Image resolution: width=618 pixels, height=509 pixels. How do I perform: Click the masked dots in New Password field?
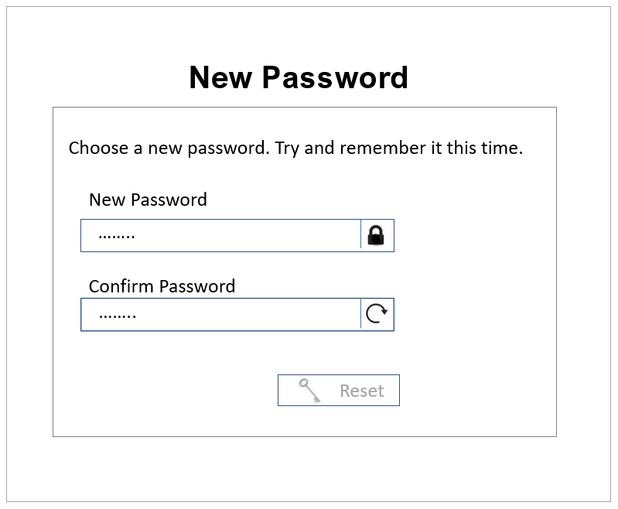(117, 235)
